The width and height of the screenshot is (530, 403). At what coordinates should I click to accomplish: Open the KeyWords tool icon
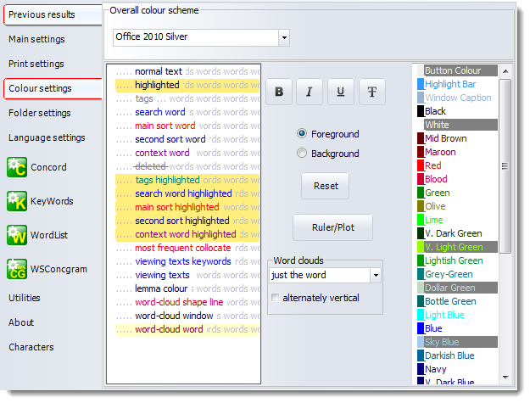(18, 202)
